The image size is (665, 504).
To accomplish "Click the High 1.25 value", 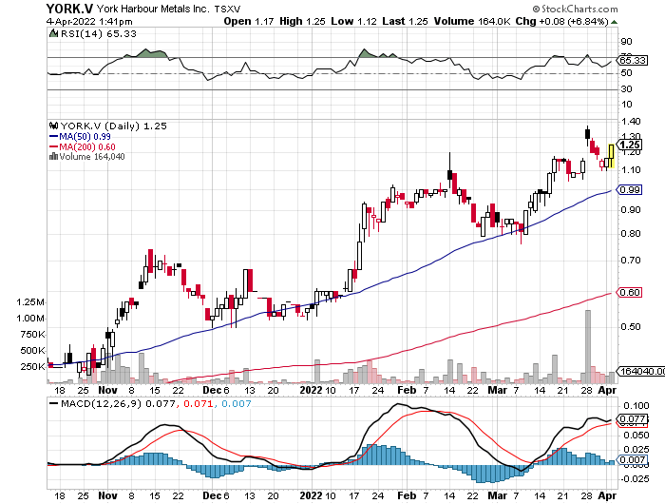I will coord(302,21).
